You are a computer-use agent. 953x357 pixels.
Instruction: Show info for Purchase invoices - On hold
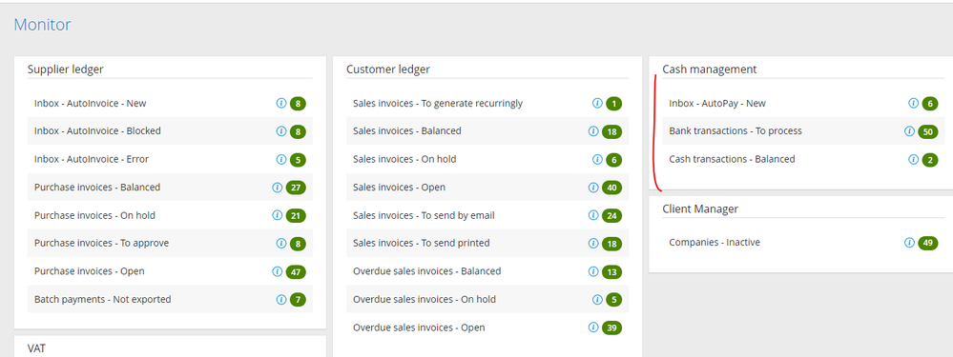[x=278, y=215]
